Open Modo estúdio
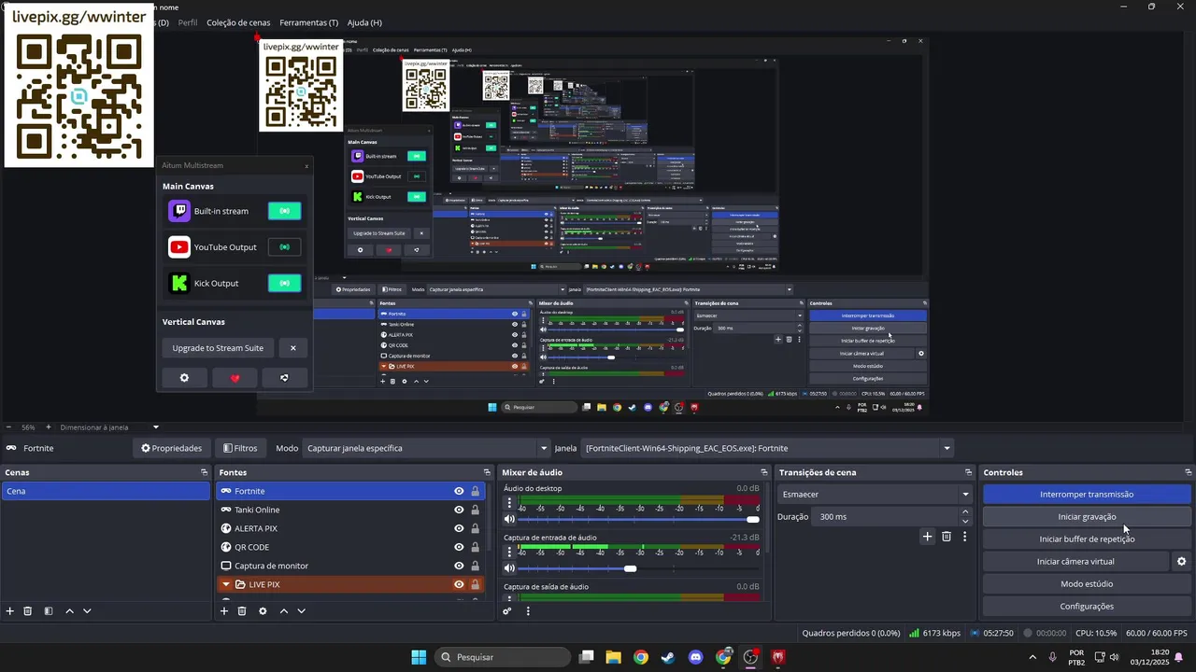 [x=1087, y=584]
